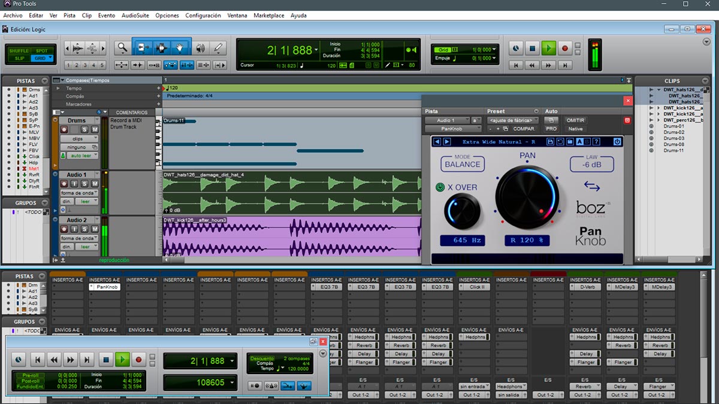Screen dimensions: 719x404
Task: Click the X OVER frequency knob
Action: point(463,211)
